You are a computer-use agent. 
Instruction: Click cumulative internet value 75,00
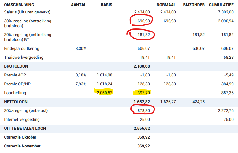pyautogui.click(x=229, y=120)
